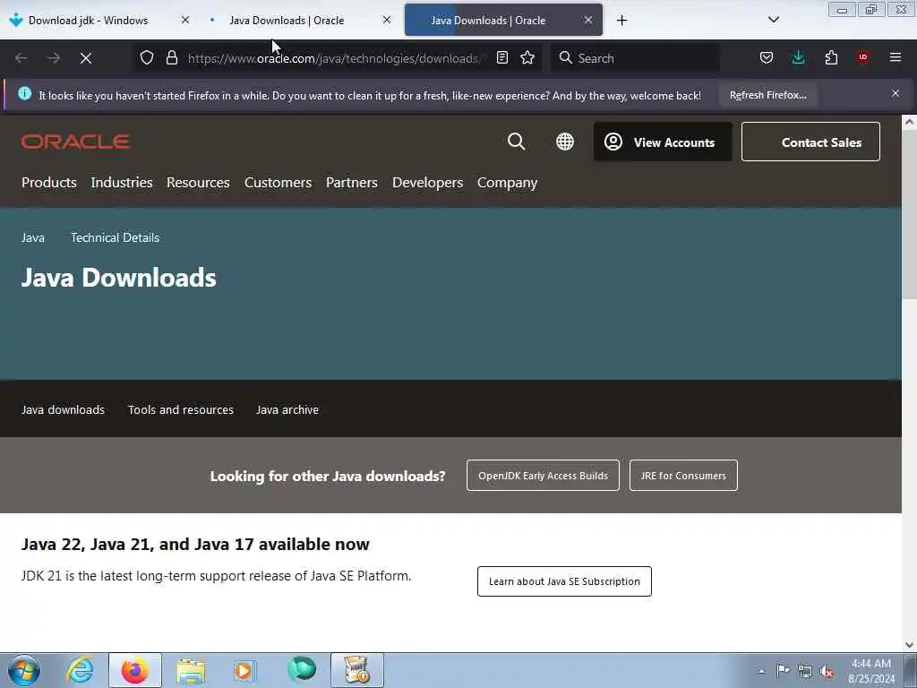The image size is (917, 688).
Task: Click the site padlock icon
Action: tap(171, 58)
